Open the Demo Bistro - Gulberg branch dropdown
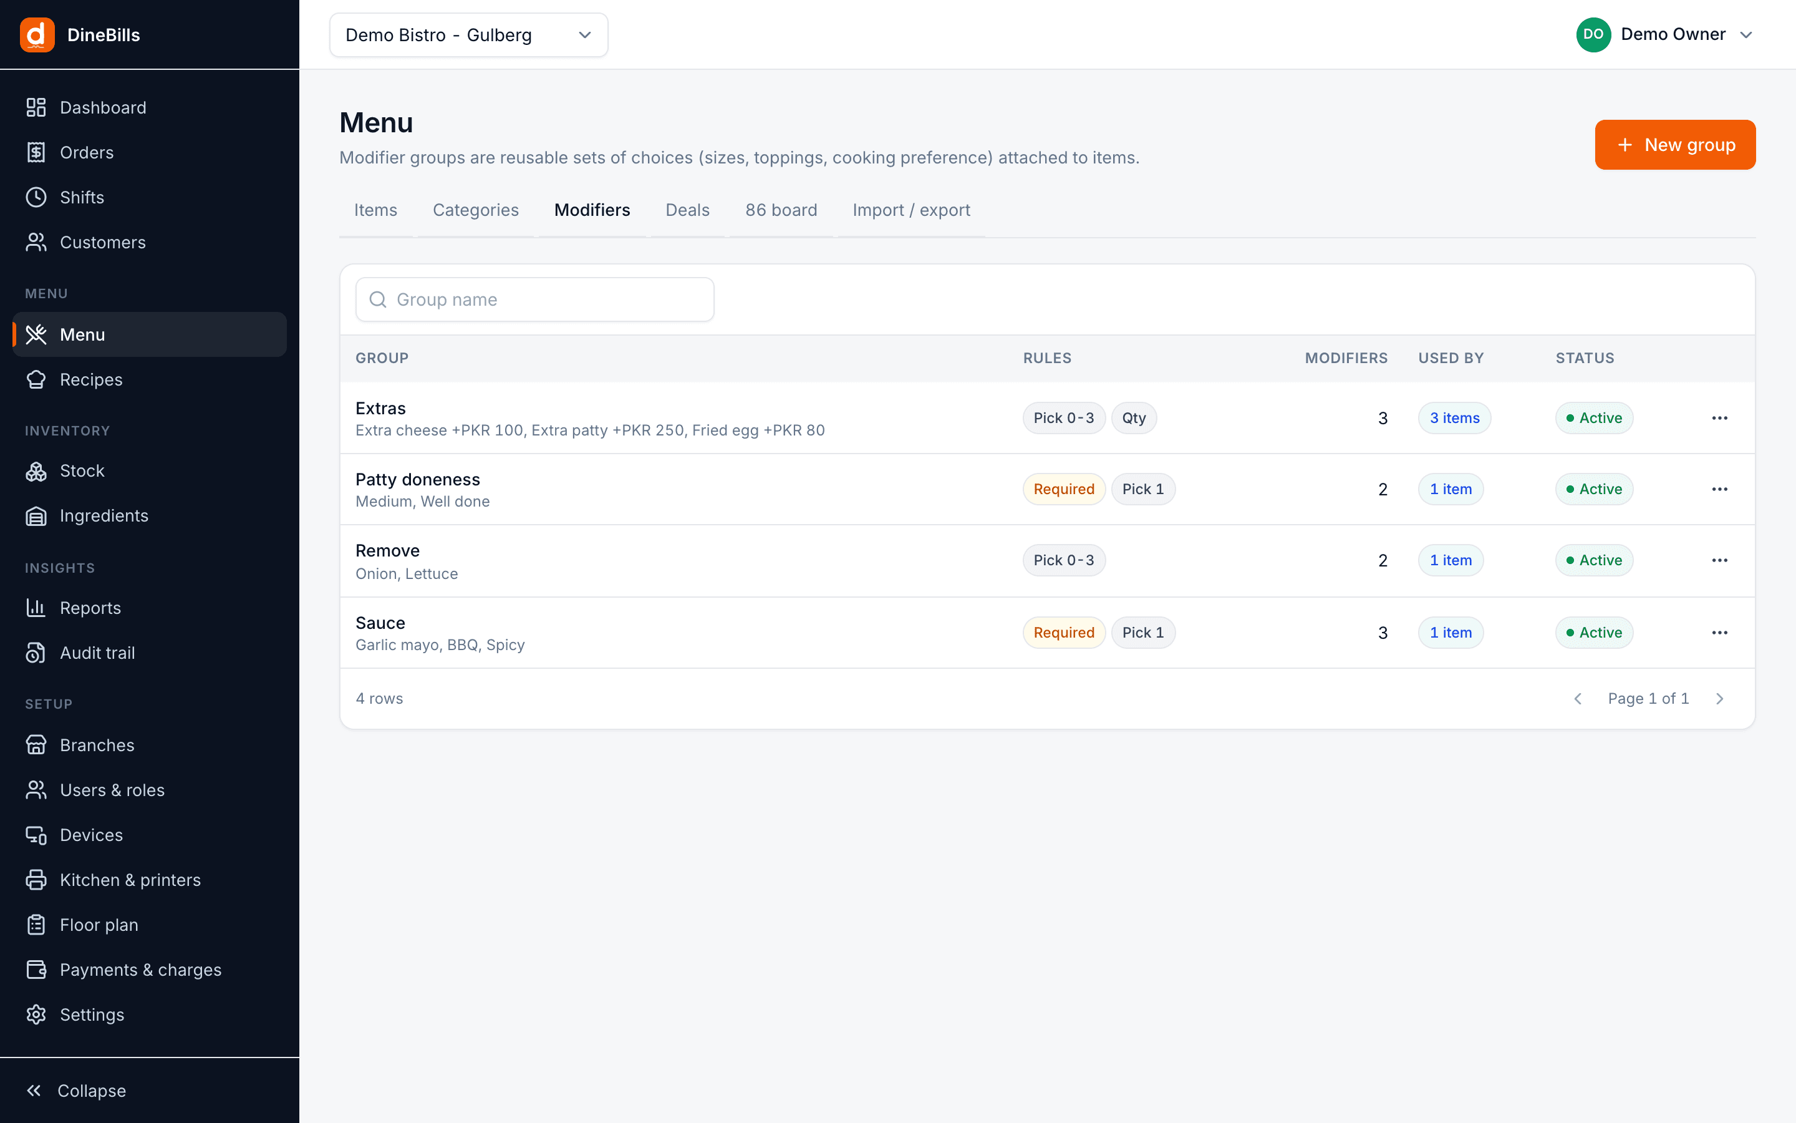This screenshot has width=1796, height=1123. point(468,35)
